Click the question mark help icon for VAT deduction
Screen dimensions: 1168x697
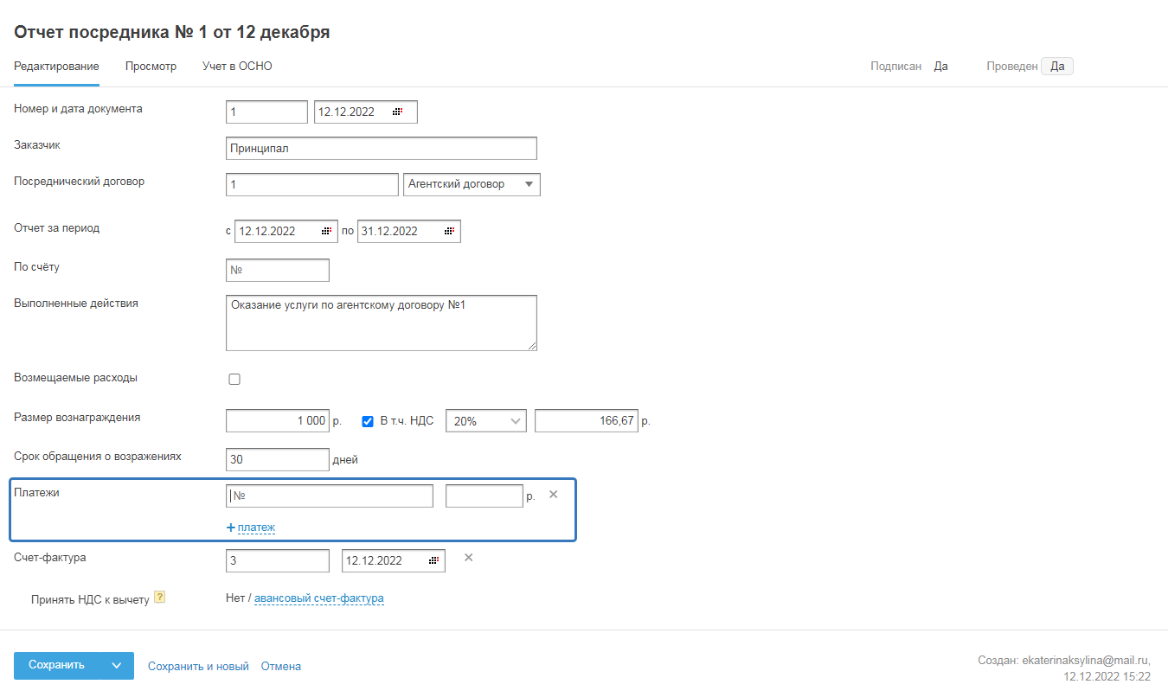(x=159, y=598)
